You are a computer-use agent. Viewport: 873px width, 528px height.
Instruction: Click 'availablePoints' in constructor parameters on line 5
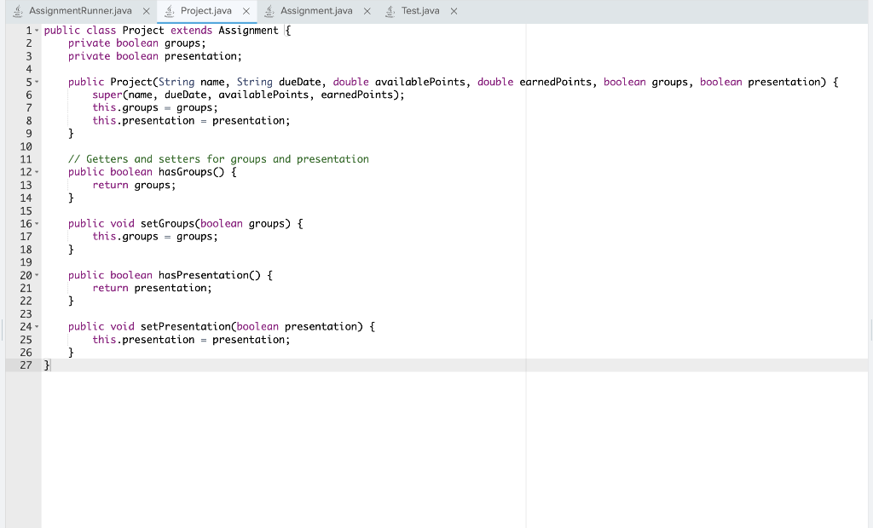pyautogui.click(x=419, y=83)
